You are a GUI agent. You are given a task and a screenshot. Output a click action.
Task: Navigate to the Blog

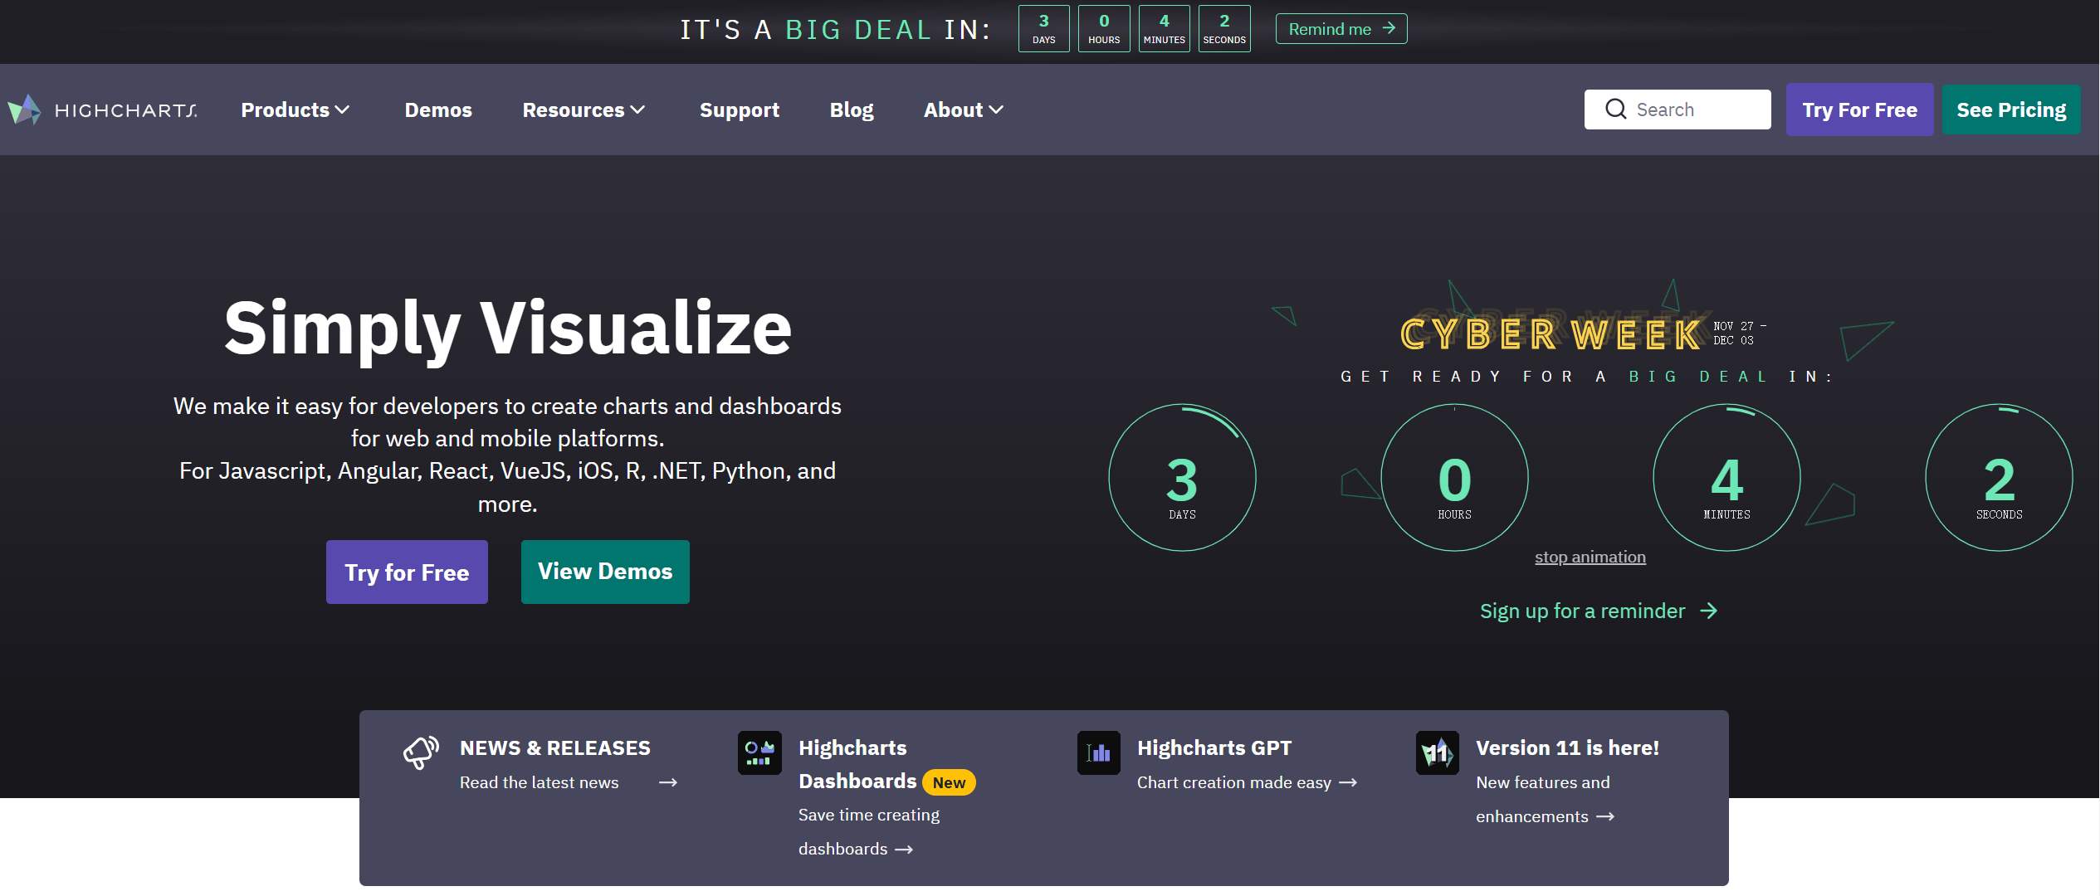[851, 110]
